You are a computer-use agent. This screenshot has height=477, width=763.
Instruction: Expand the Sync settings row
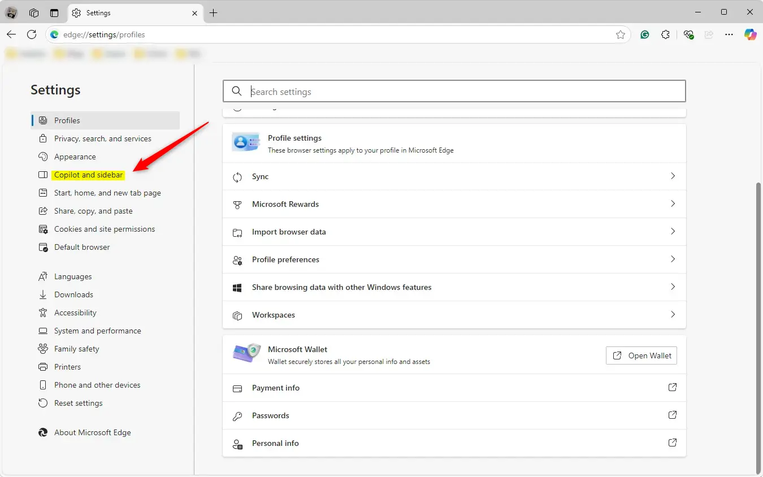pos(454,177)
